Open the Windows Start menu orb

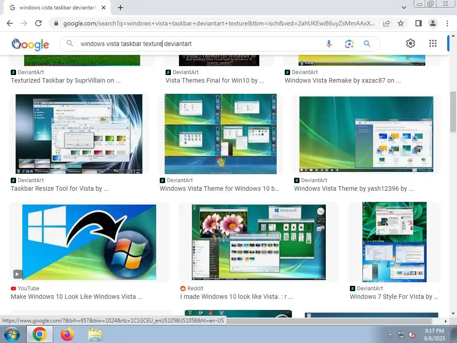[x=12, y=334]
